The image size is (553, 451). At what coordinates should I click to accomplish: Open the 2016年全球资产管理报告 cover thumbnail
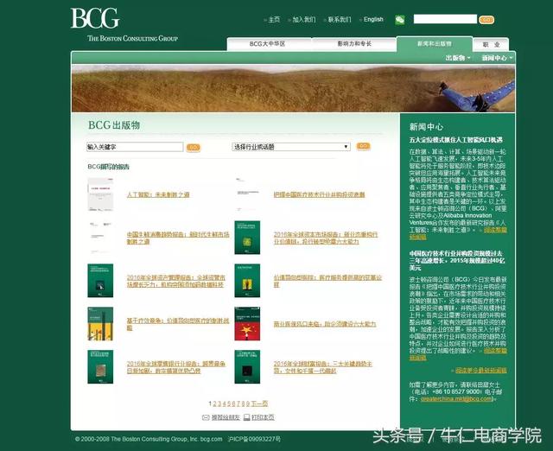tap(100, 281)
